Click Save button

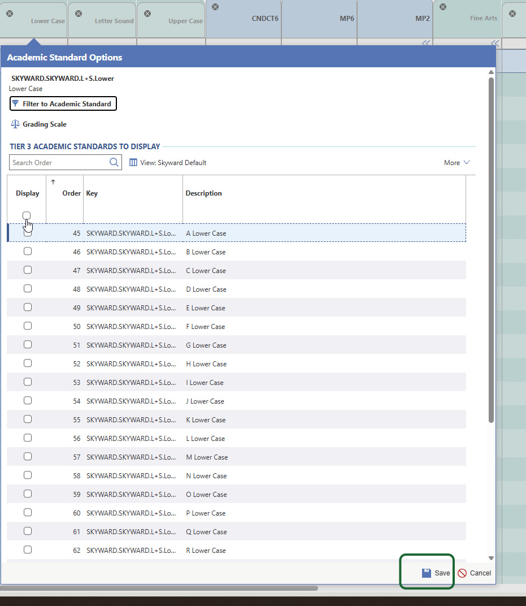coord(436,573)
